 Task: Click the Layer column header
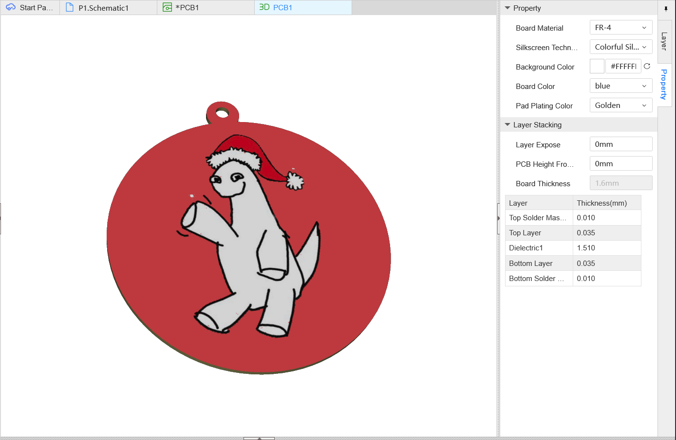539,203
